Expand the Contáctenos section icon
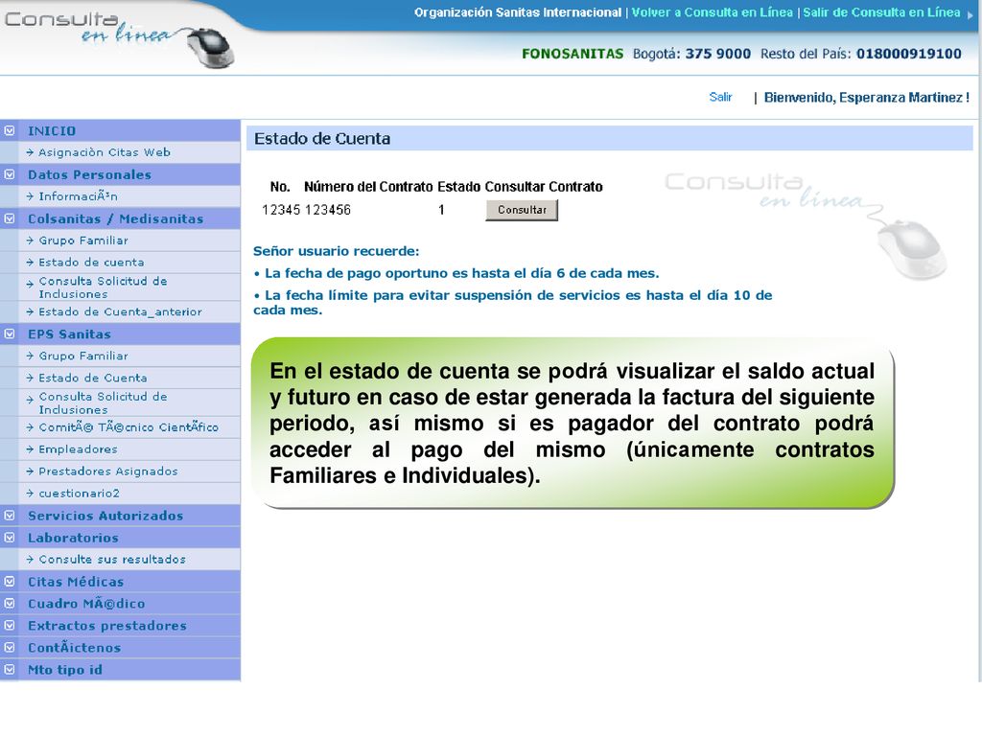982x736 pixels. point(10,647)
